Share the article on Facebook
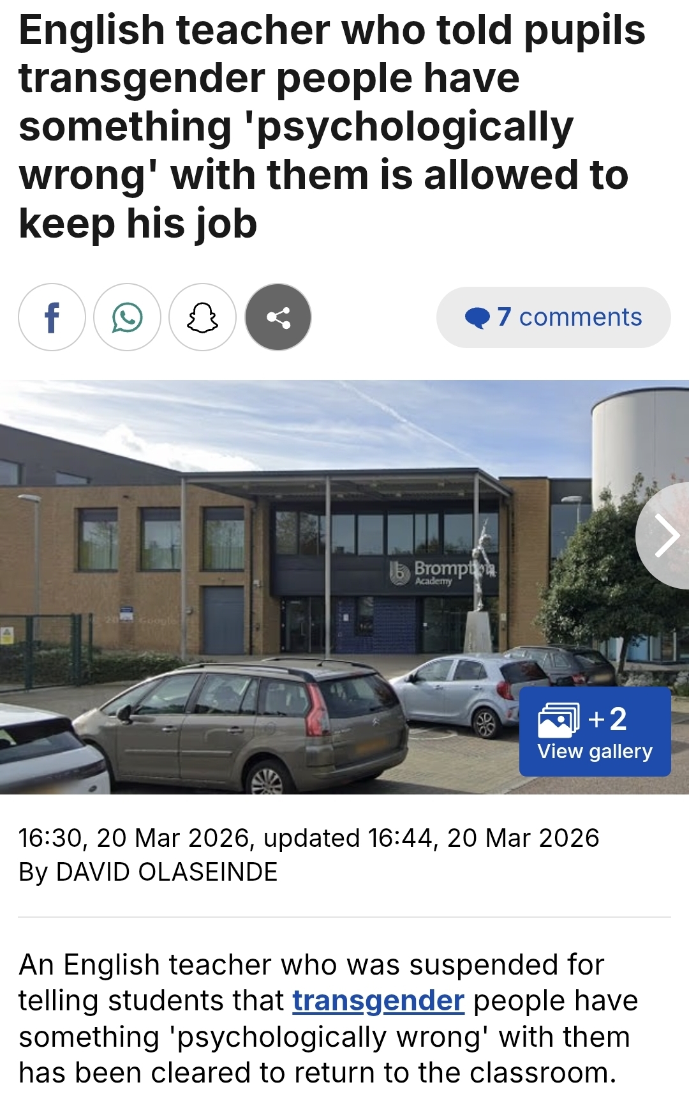The image size is (689, 1094). (x=52, y=317)
